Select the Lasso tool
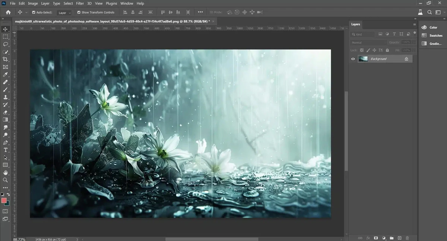This screenshot has height=241, width=447. point(6,44)
